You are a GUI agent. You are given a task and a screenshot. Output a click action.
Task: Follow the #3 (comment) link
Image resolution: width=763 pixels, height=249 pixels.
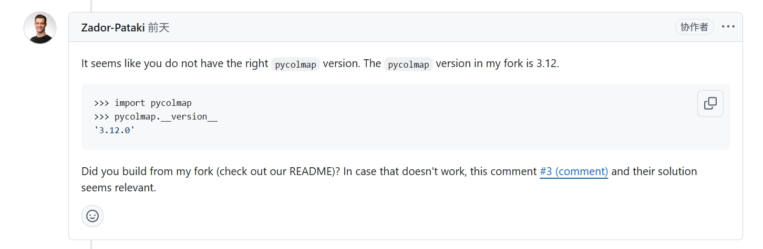click(x=574, y=171)
